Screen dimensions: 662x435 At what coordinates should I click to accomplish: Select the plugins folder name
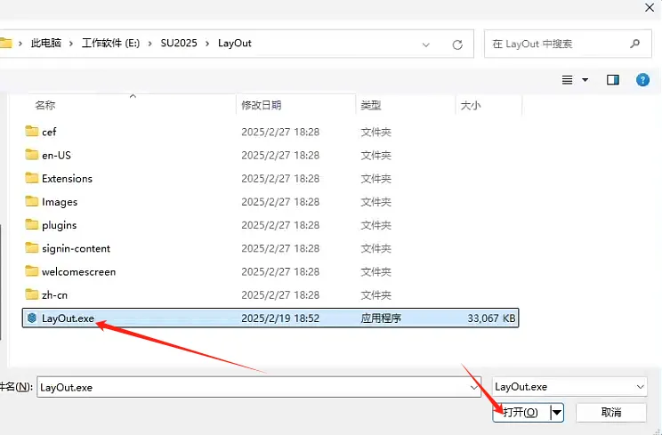click(59, 225)
